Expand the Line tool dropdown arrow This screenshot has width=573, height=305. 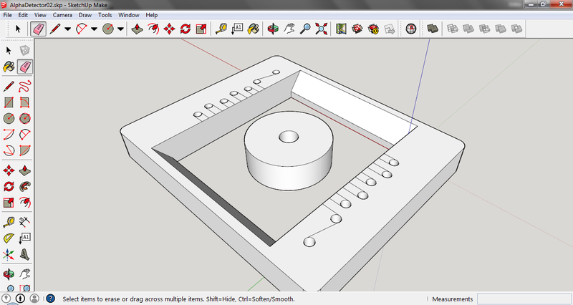68,29
